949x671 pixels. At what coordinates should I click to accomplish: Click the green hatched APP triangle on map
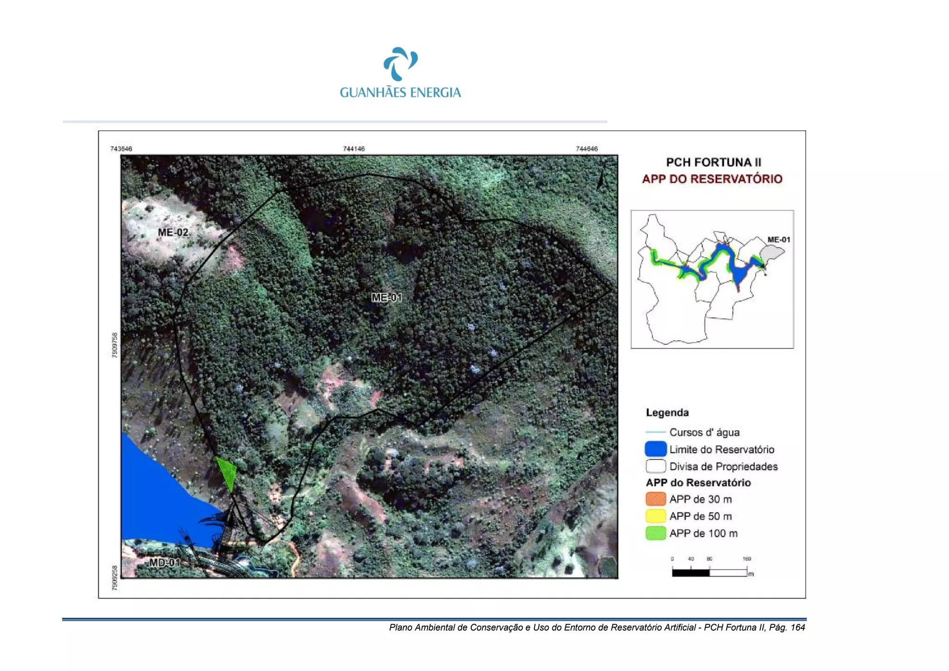227,473
